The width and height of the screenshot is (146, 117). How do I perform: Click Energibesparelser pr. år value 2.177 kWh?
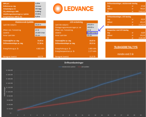click(x=92, y=51)
